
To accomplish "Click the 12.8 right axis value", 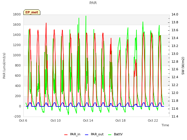I will coord(175,62).
